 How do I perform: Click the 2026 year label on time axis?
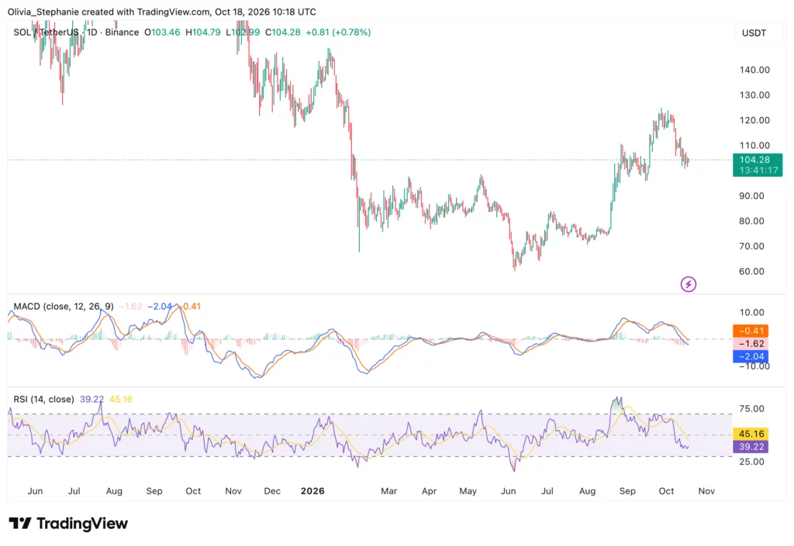pyautogui.click(x=312, y=491)
